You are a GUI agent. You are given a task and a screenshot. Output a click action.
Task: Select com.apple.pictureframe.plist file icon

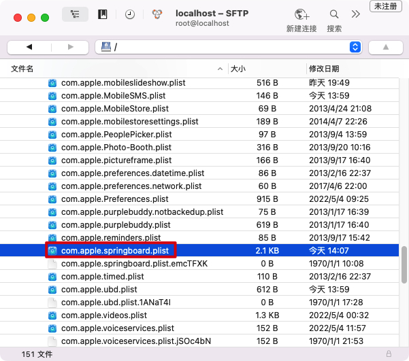pyautogui.click(x=52, y=160)
